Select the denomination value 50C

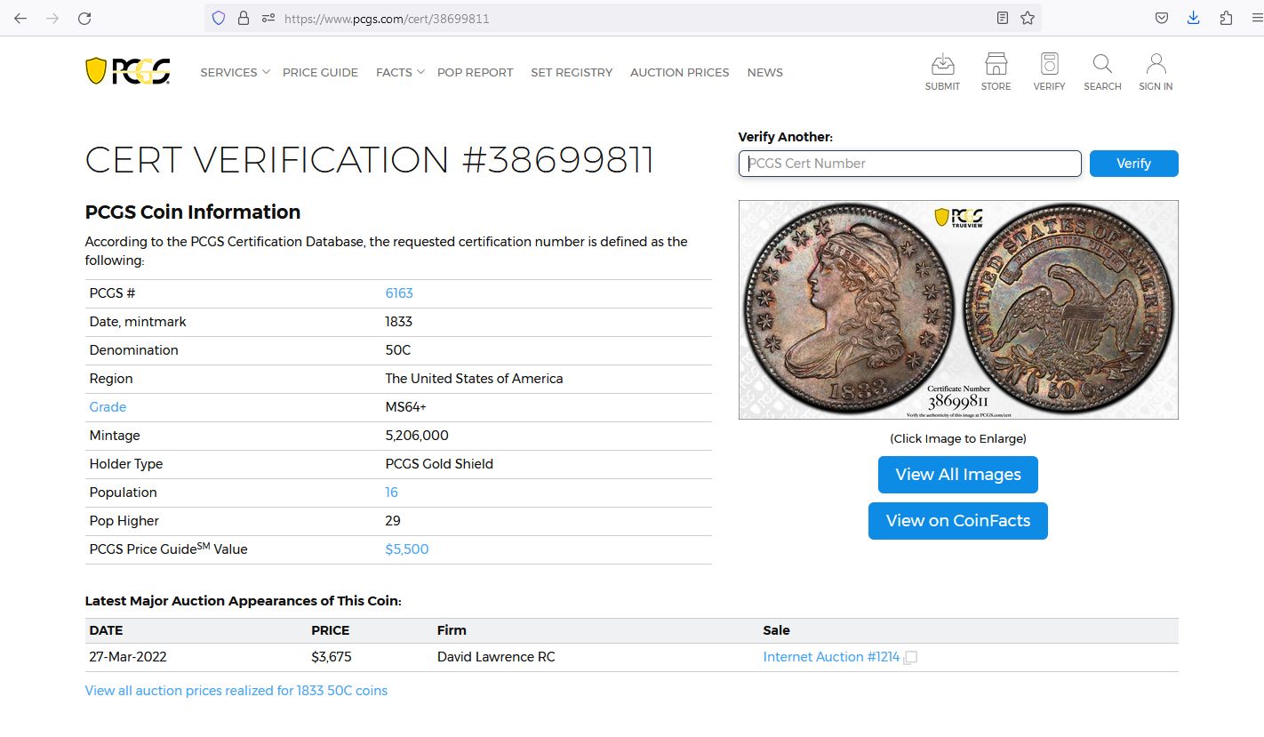399,350
